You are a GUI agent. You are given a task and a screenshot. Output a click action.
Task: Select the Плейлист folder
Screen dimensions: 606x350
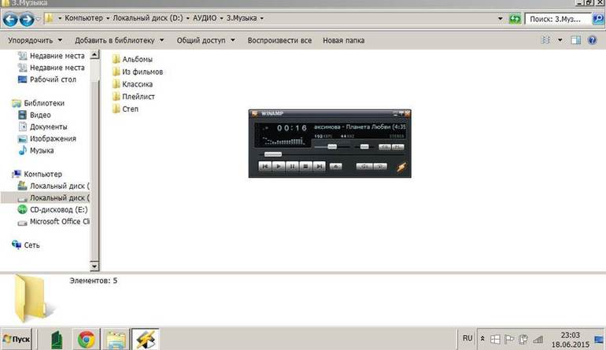click(x=134, y=96)
